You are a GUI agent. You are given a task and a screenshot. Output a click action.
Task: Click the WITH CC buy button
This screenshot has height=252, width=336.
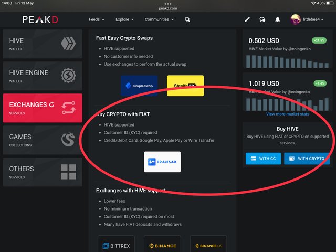click(x=263, y=159)
